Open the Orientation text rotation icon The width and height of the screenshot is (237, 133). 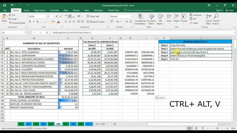(x=79, y=16)
